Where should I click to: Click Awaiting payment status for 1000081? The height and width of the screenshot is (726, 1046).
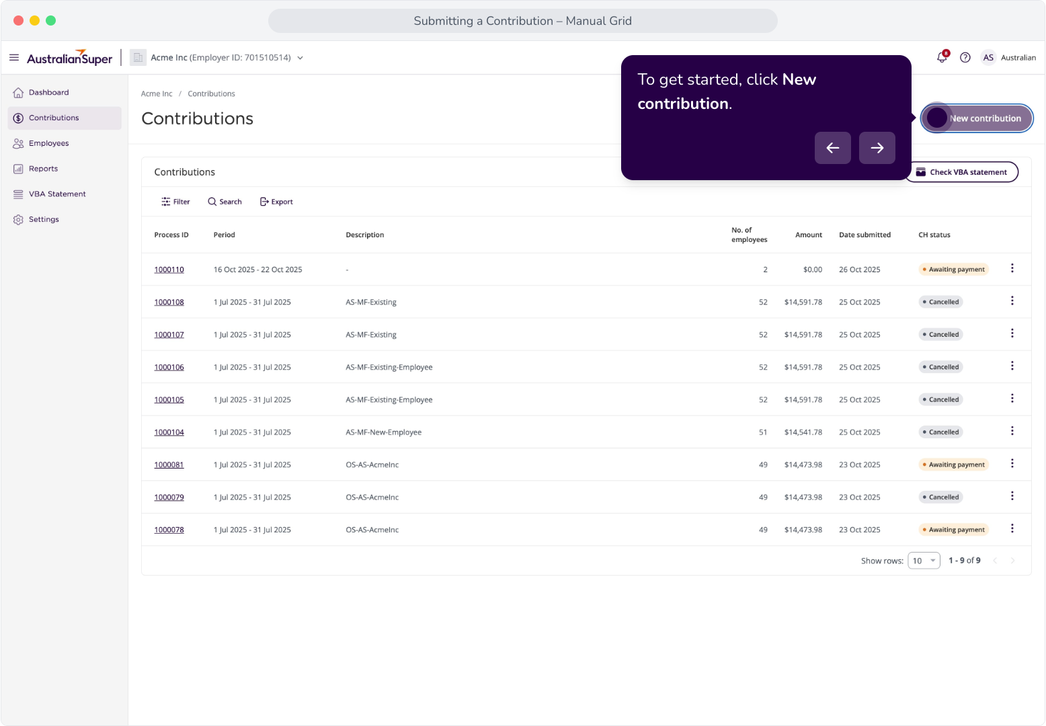[x=954, y=465]
